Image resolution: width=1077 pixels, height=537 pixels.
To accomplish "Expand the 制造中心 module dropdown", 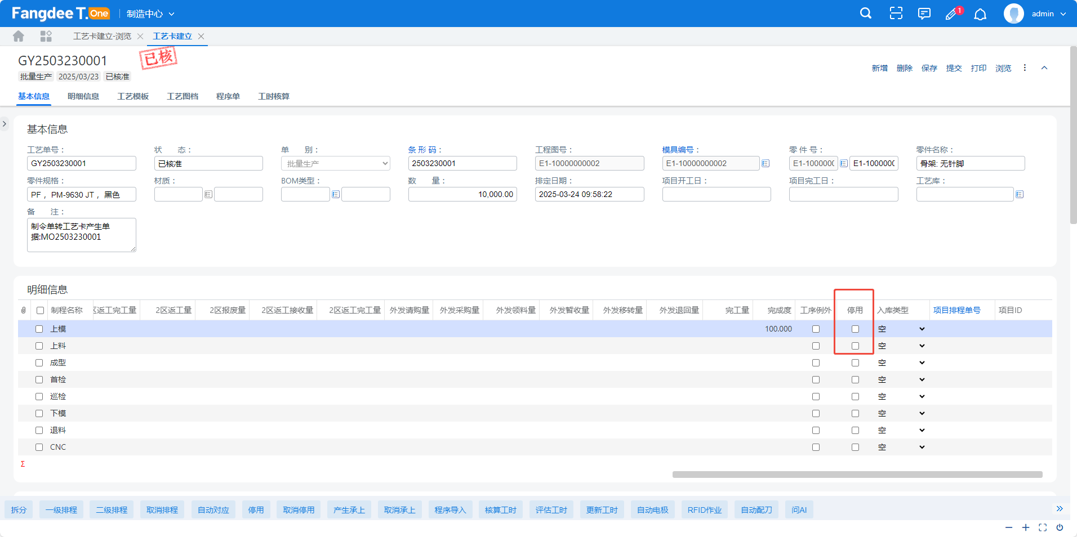I will 150,14.
